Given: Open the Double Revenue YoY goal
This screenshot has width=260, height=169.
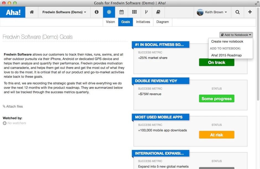Looking at the screenshot, I should [x=160, y=81].
